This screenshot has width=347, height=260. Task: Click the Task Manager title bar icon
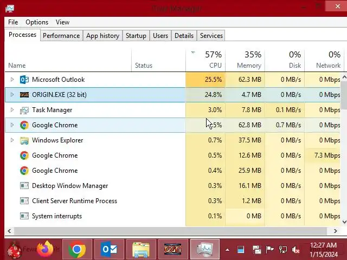10,9
